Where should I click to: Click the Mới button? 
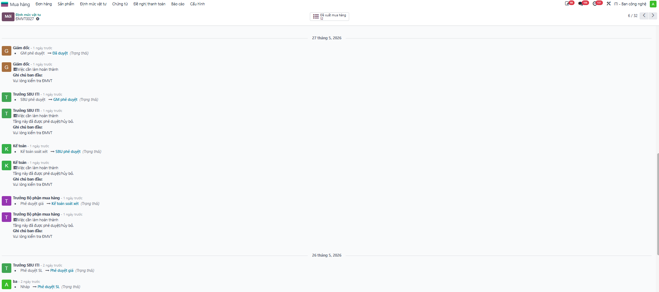coord(8,17)
